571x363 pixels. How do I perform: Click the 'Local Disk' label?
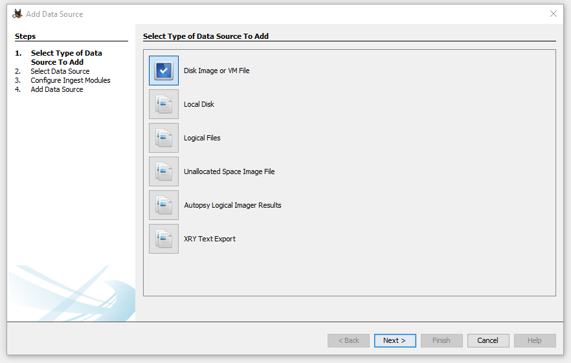pos(199,104)
